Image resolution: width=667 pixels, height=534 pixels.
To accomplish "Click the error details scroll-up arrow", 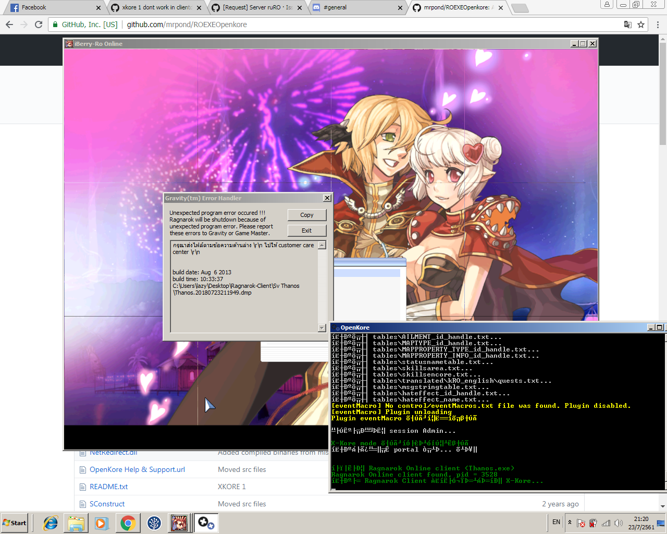I will click(x=322, y=245).
